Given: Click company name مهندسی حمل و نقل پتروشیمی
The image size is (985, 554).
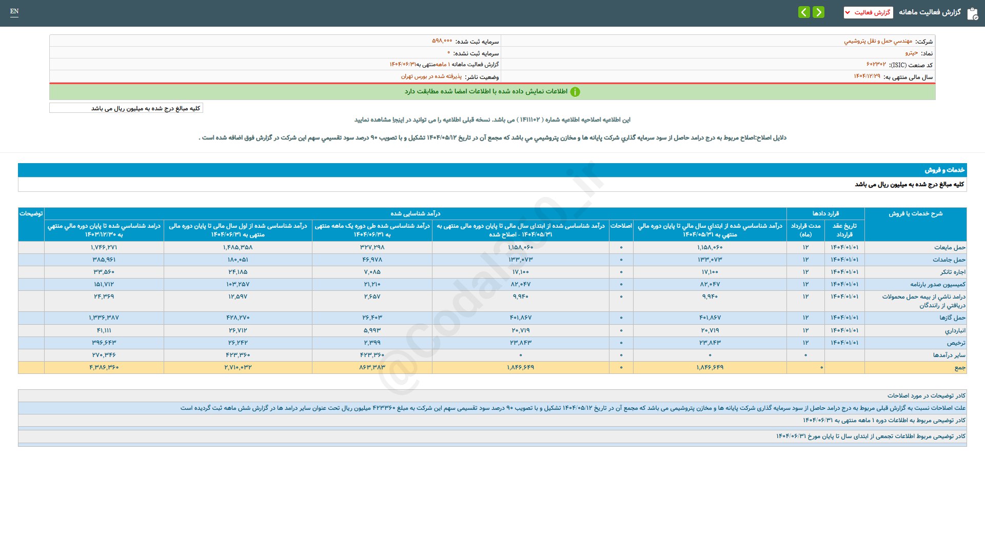Looking at the screenshot, I should (878, 41).
